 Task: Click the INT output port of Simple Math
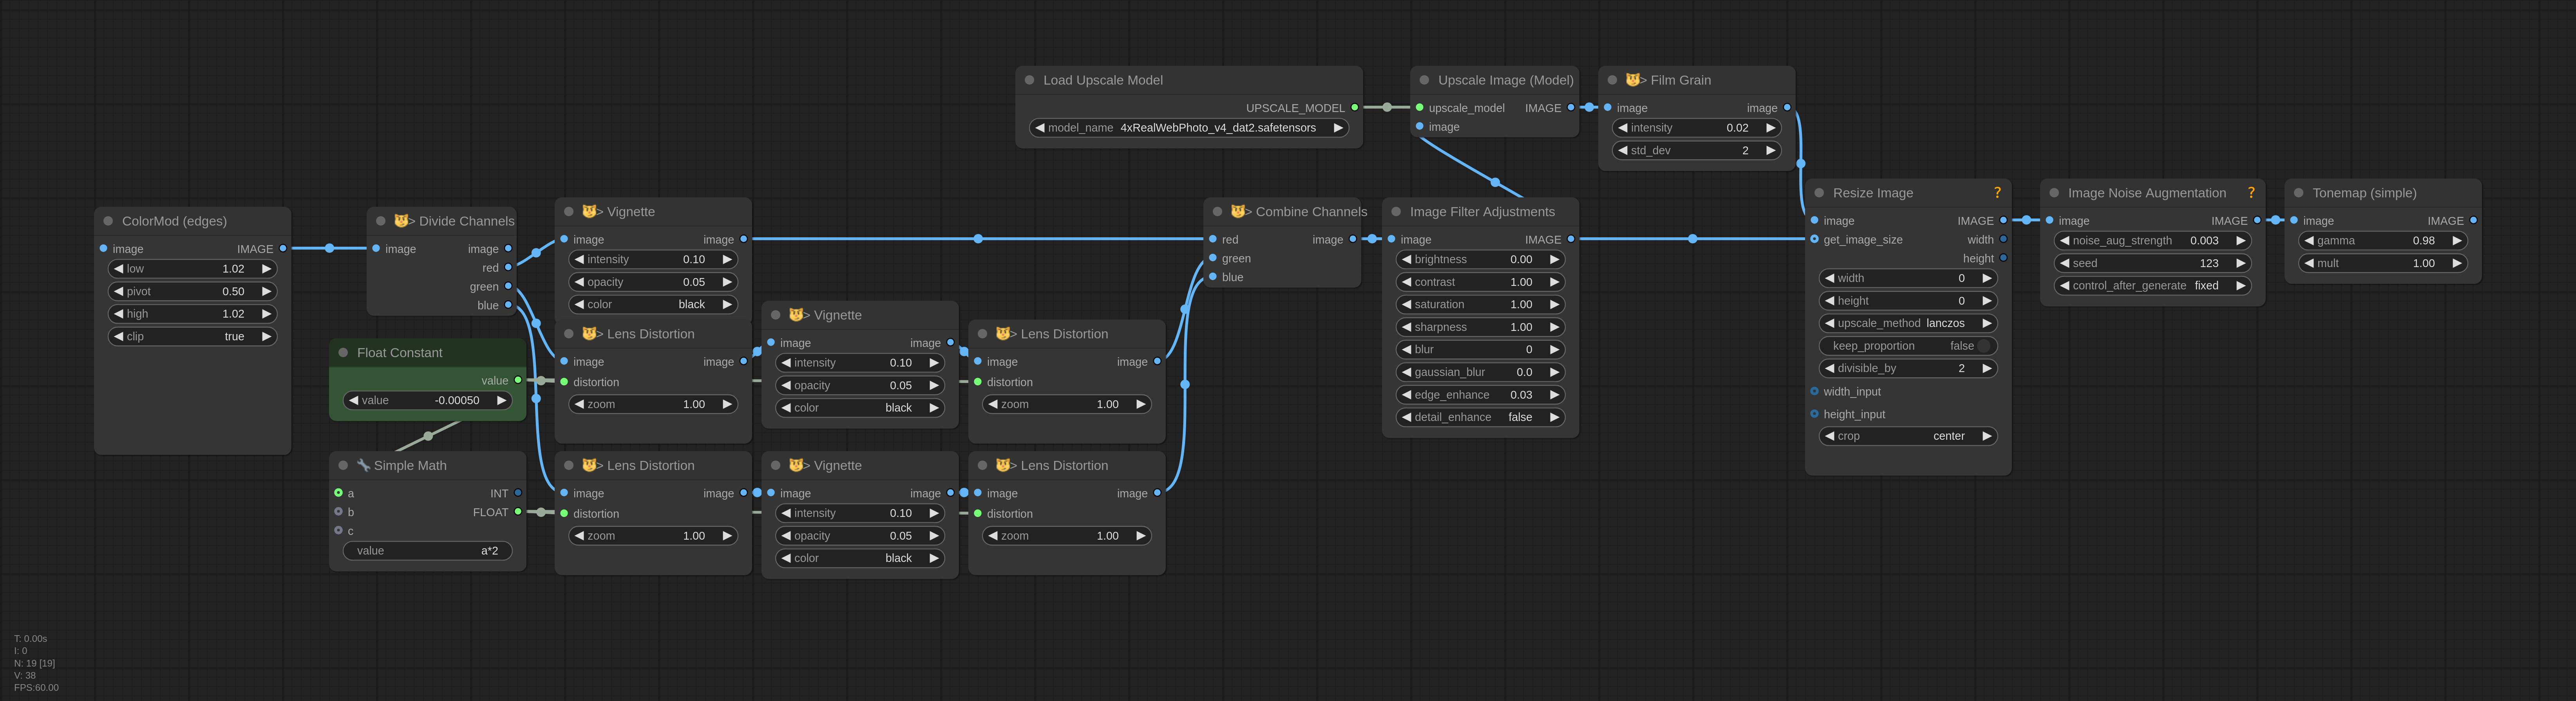pyautogui.click(x=518, y=493)
